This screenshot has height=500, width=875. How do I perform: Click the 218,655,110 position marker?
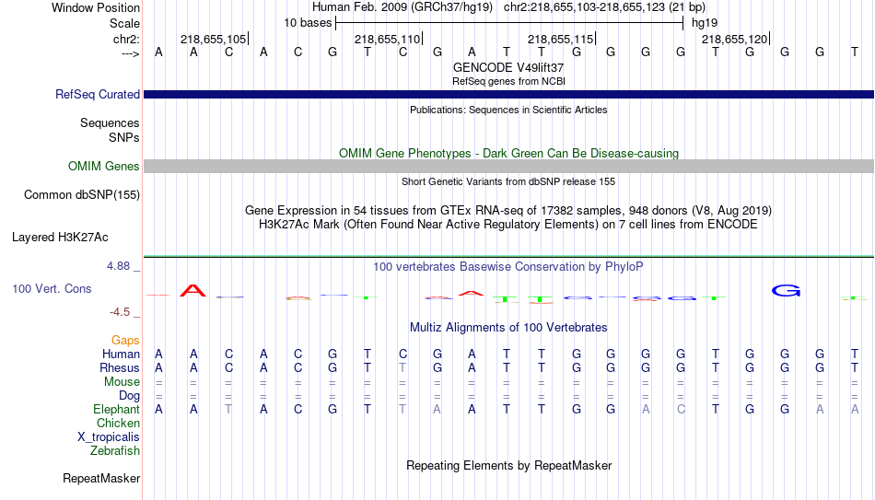(x=387, y=39)
